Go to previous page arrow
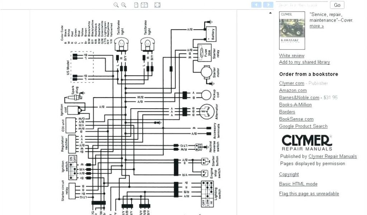367x215 pixels. click(256, 5)
